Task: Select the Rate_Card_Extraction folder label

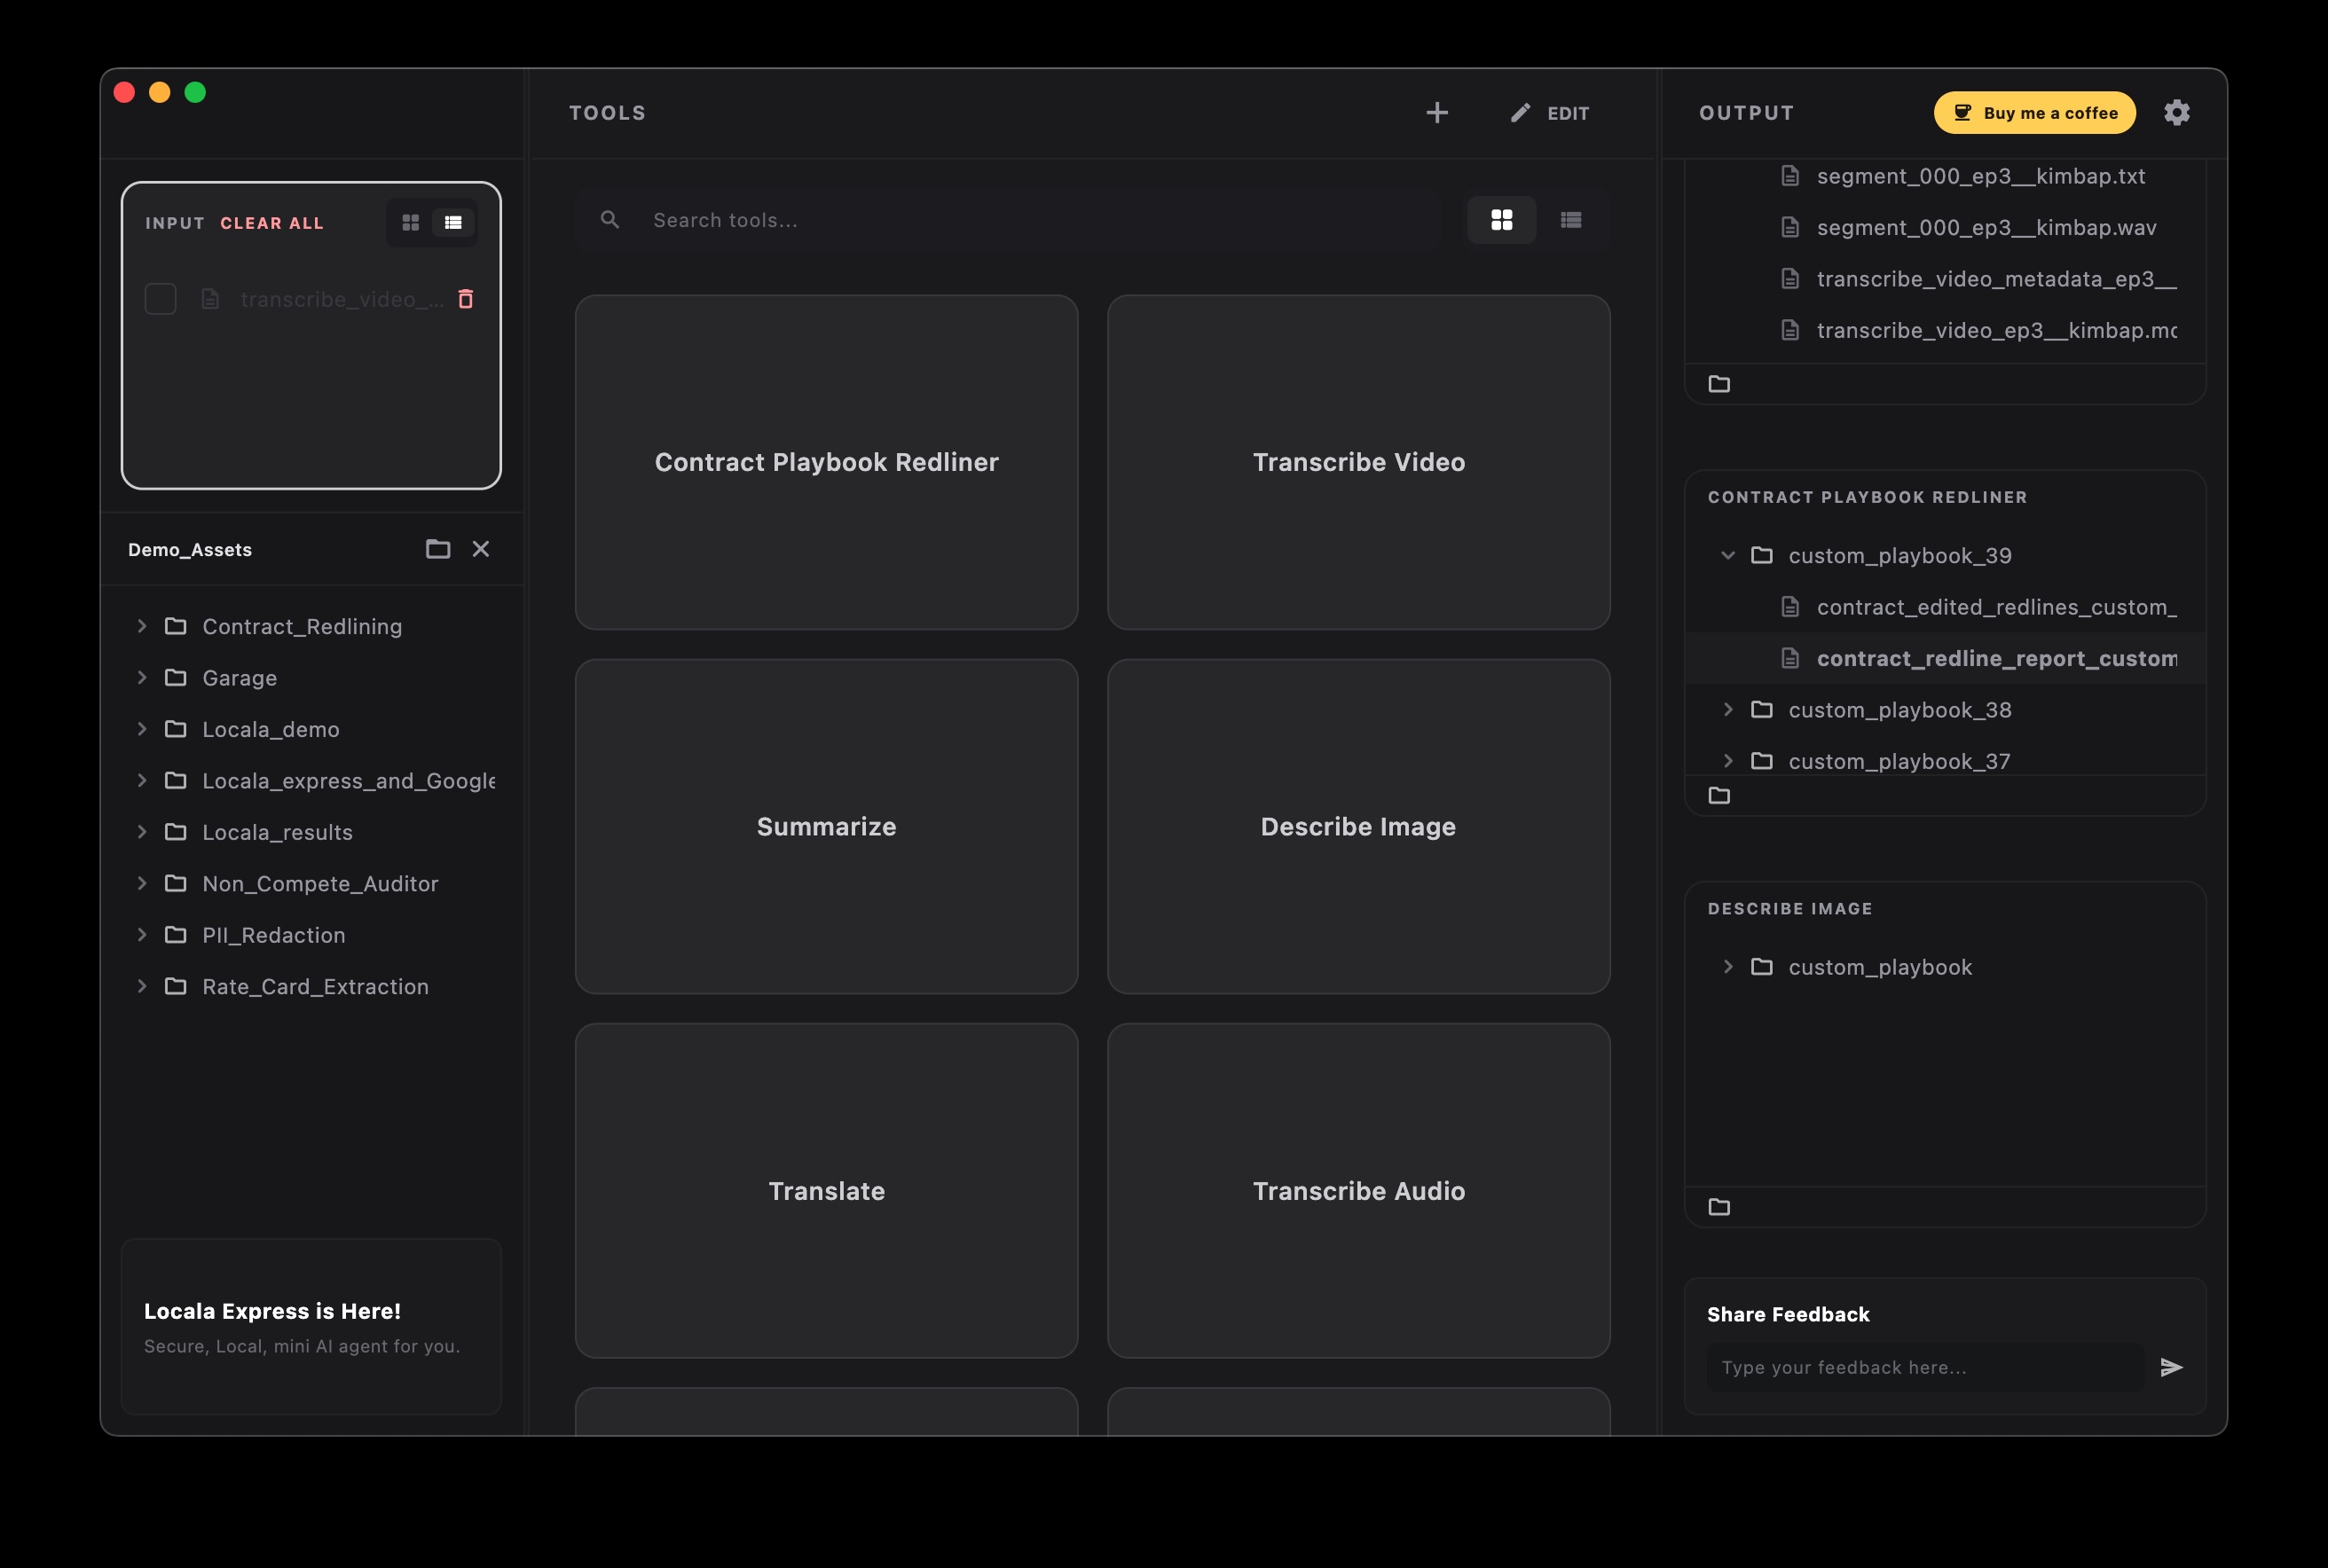Action: [x=315, y=987]
